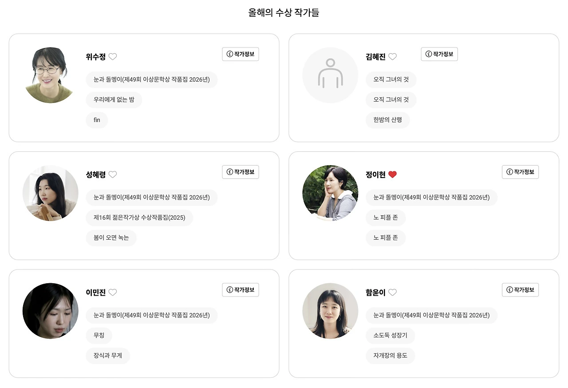Open 위수정's profile photo
The width and height of the screenshot is (568, 388).
click(x=50, y=75)
